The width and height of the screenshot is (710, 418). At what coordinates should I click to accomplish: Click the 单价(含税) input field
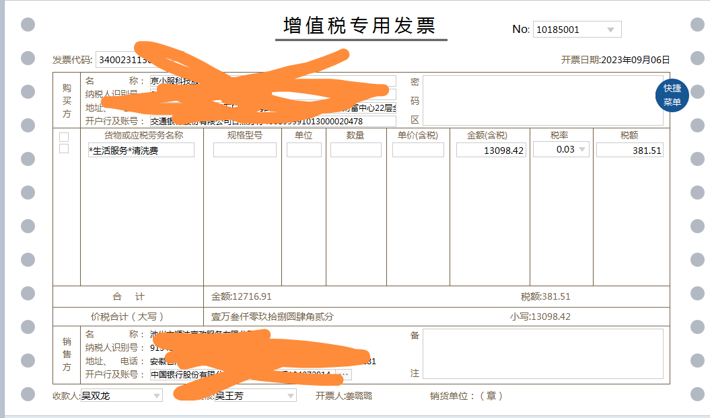pyautogui.click(x=418, y=150)
